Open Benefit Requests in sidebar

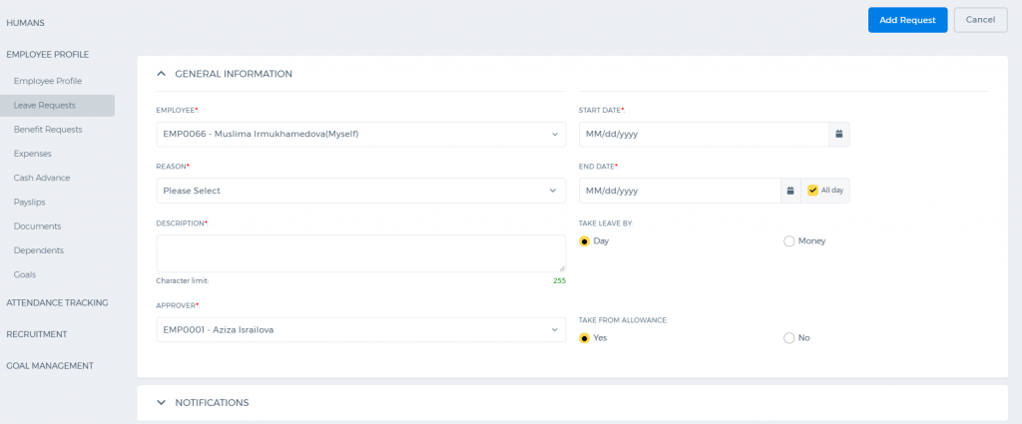tap(48, 130)
